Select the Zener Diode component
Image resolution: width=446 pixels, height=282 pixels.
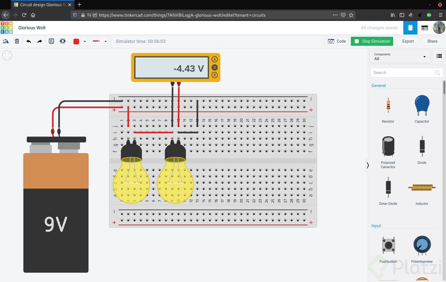point(388,191)
